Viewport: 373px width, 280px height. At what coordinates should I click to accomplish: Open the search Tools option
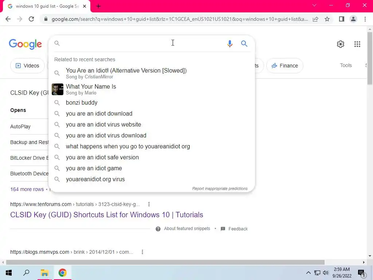[346, 66]
